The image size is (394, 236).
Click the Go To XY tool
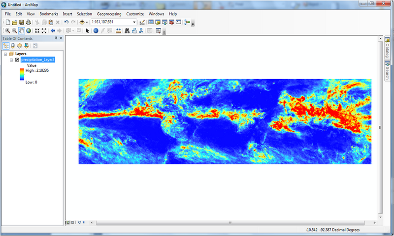(141, 30)
